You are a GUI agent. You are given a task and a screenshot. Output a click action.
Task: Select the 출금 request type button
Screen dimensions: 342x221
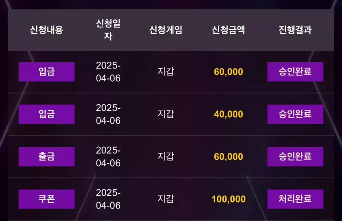pyautogui.click(x=46, y=156)
